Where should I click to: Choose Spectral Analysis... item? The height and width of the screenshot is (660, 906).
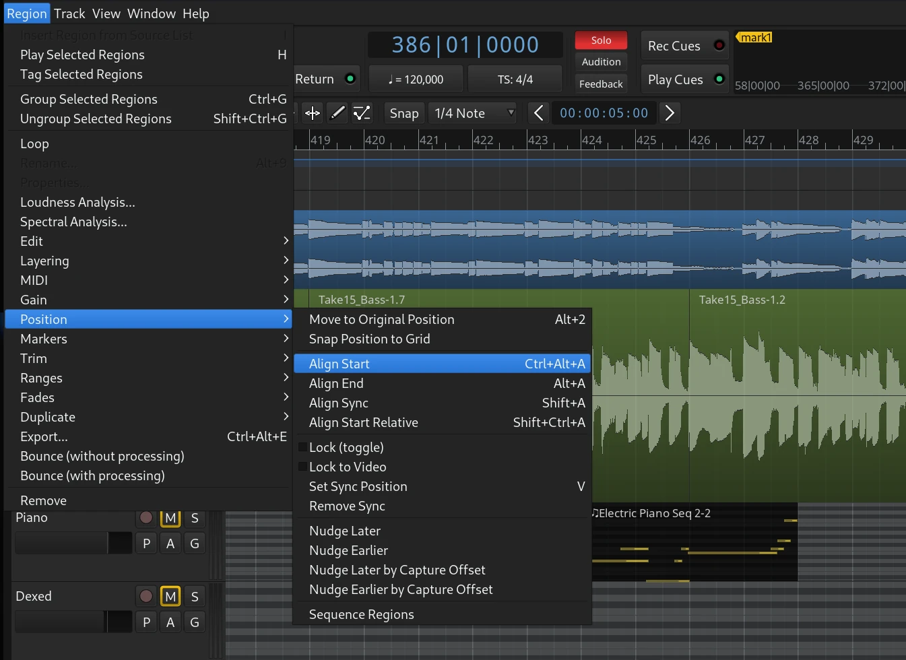click(148, 222)
